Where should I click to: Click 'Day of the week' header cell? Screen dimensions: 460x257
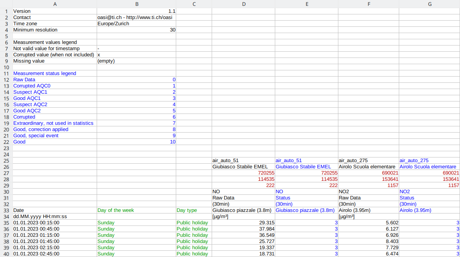[x=136, y=210]
